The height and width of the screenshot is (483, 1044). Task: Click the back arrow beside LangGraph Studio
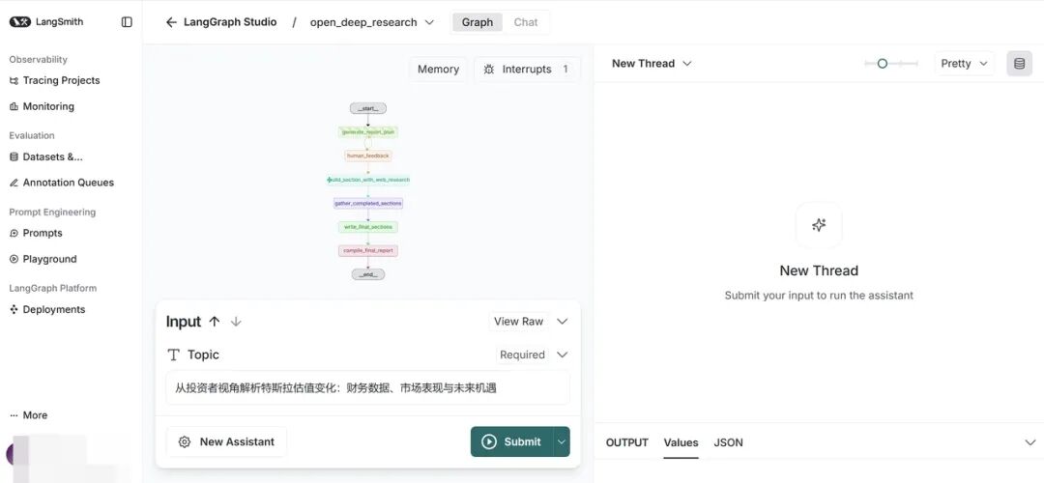point(171,22)
